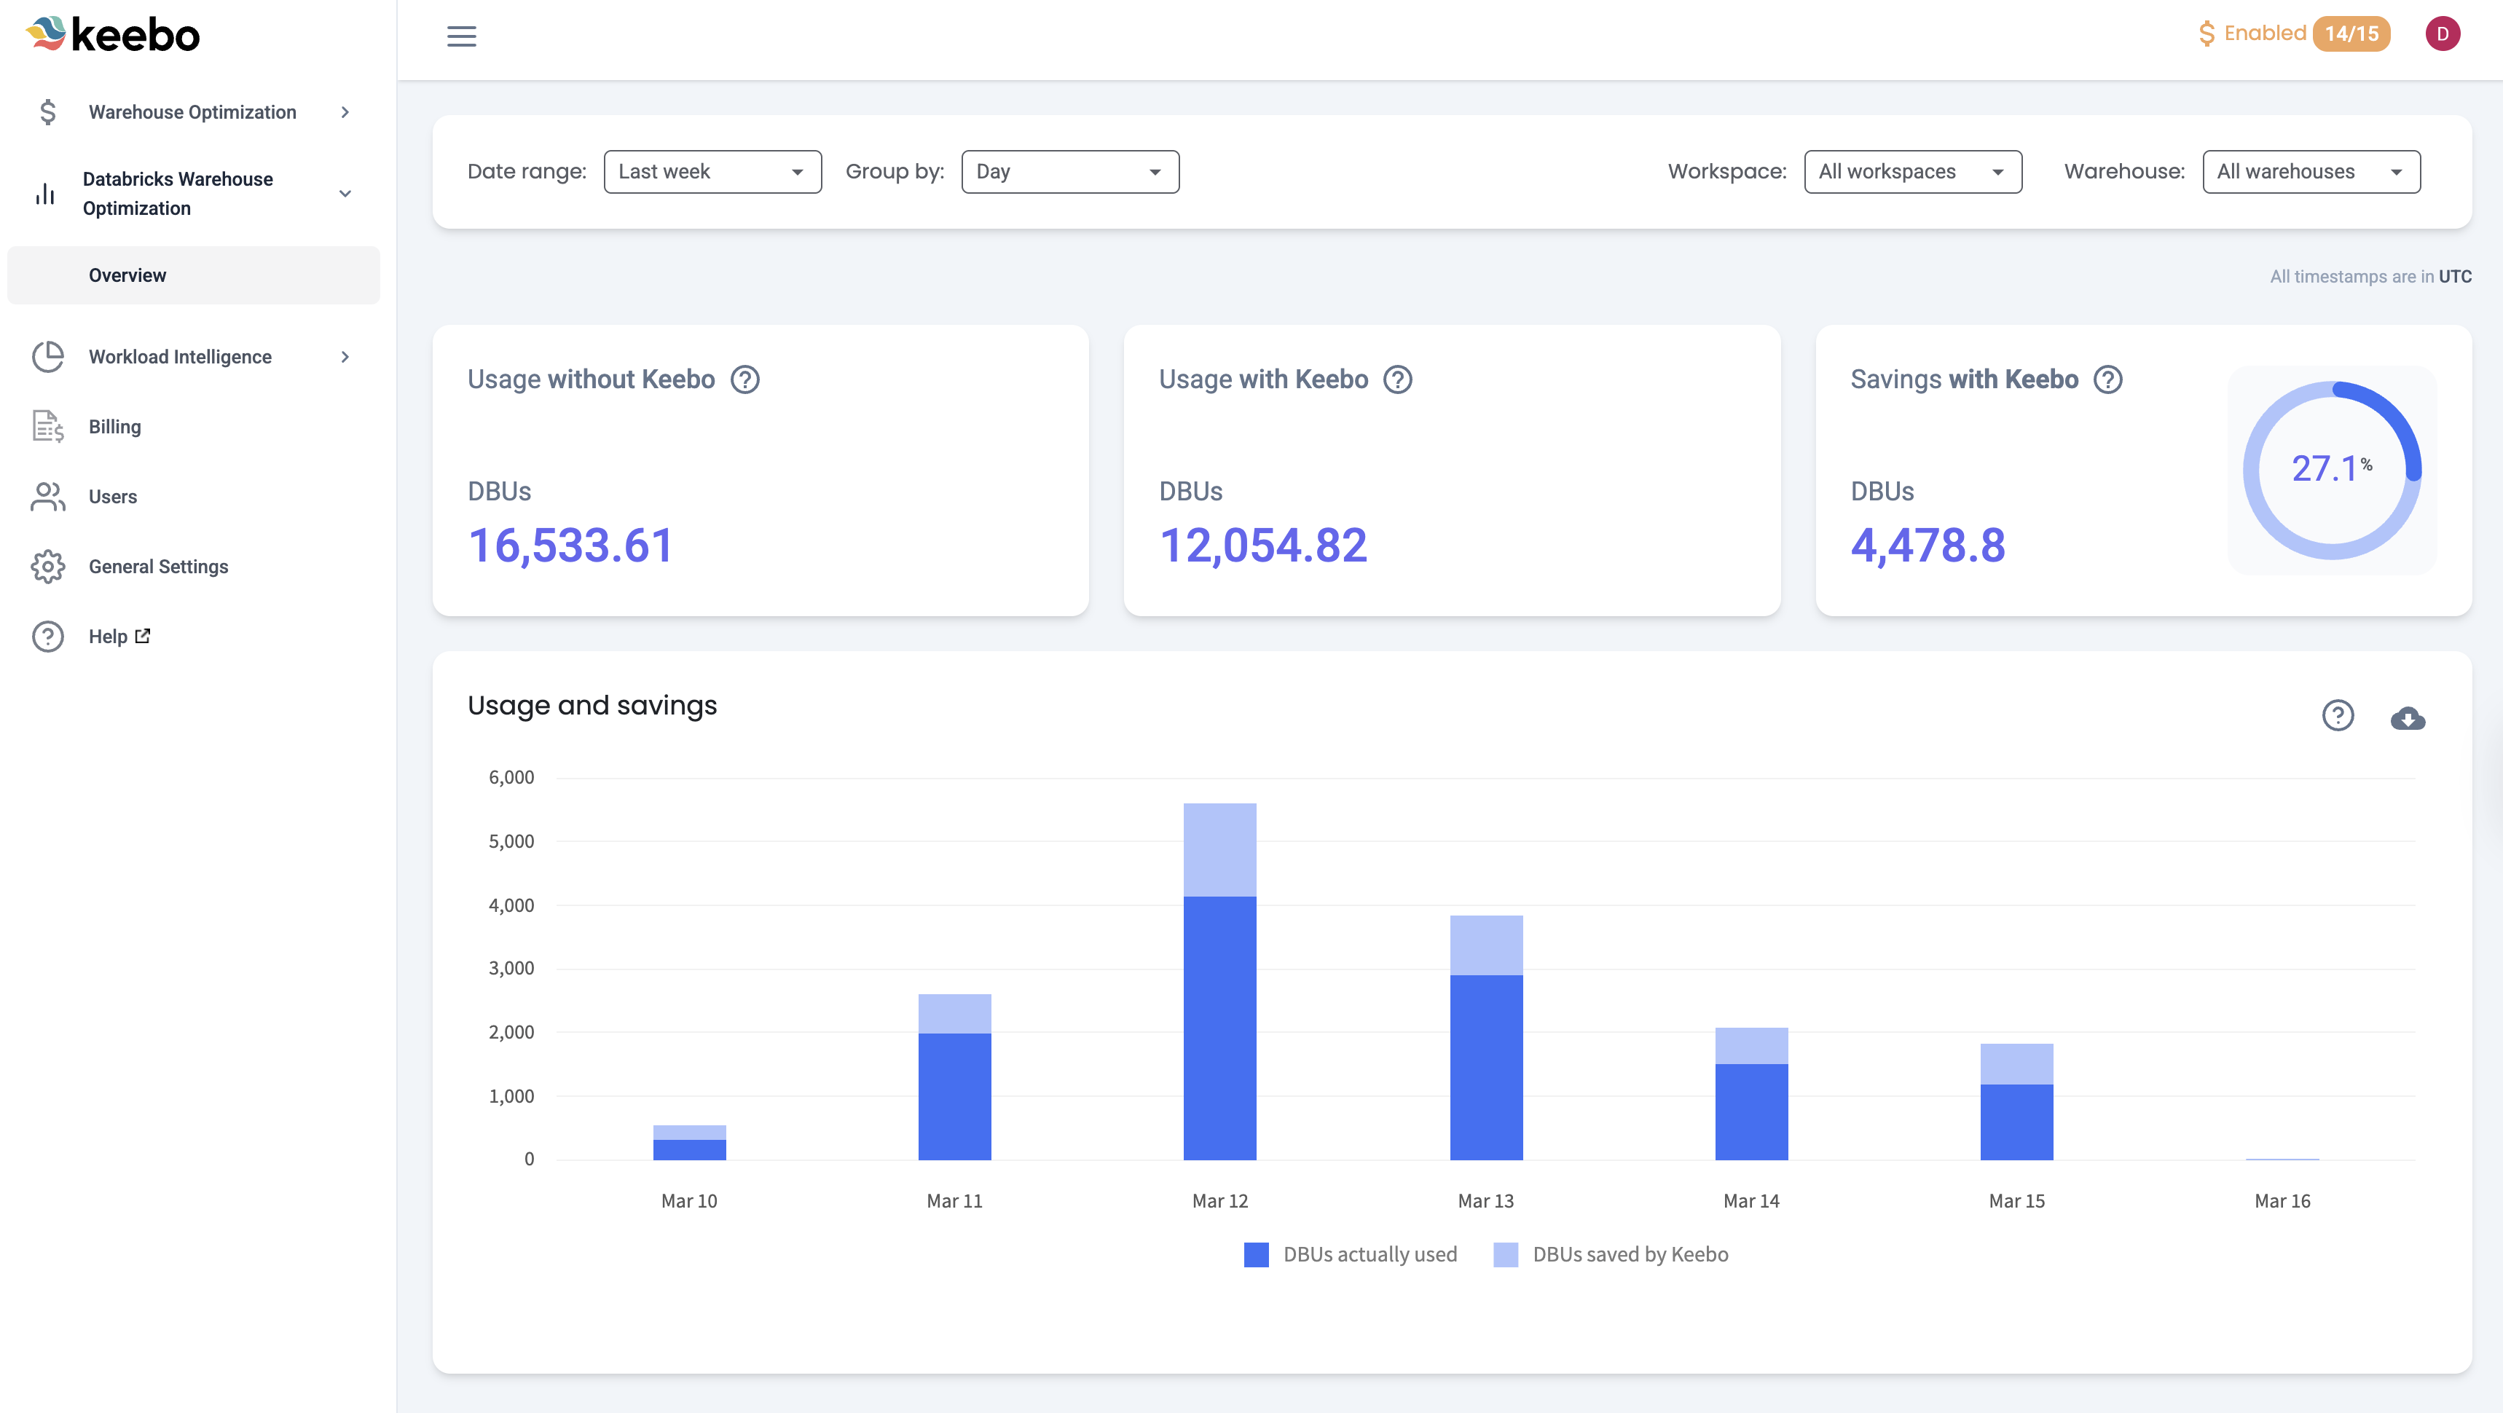This screenshot has width=2503, height=1413.
Task: Expand the Warehouse Optimization menu
Action: pyautogui.click(x=192, y=111)
